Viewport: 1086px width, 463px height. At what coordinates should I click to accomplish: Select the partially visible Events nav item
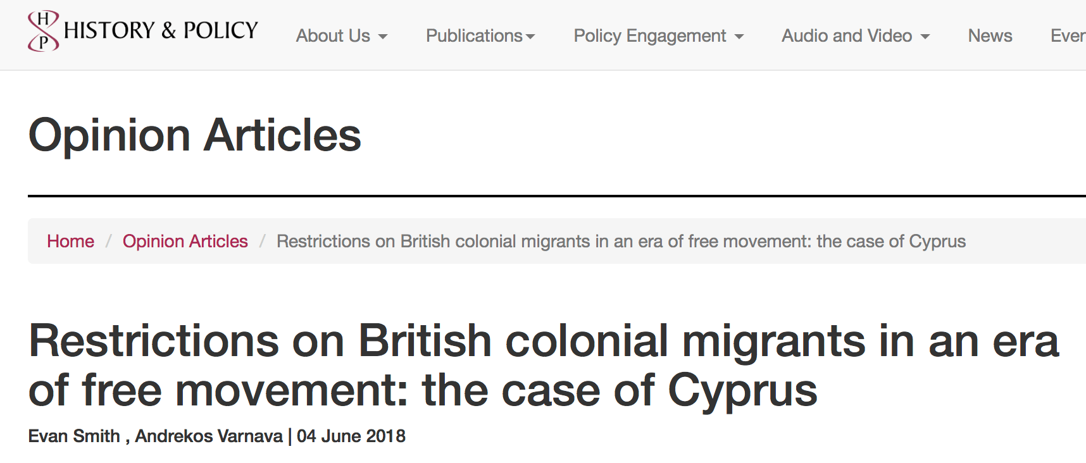(1068, 36)
